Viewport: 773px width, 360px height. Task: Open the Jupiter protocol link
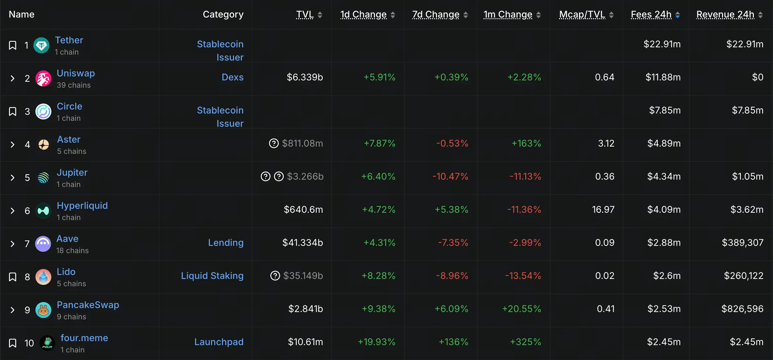pyautogui.click(x=72, y=172)
